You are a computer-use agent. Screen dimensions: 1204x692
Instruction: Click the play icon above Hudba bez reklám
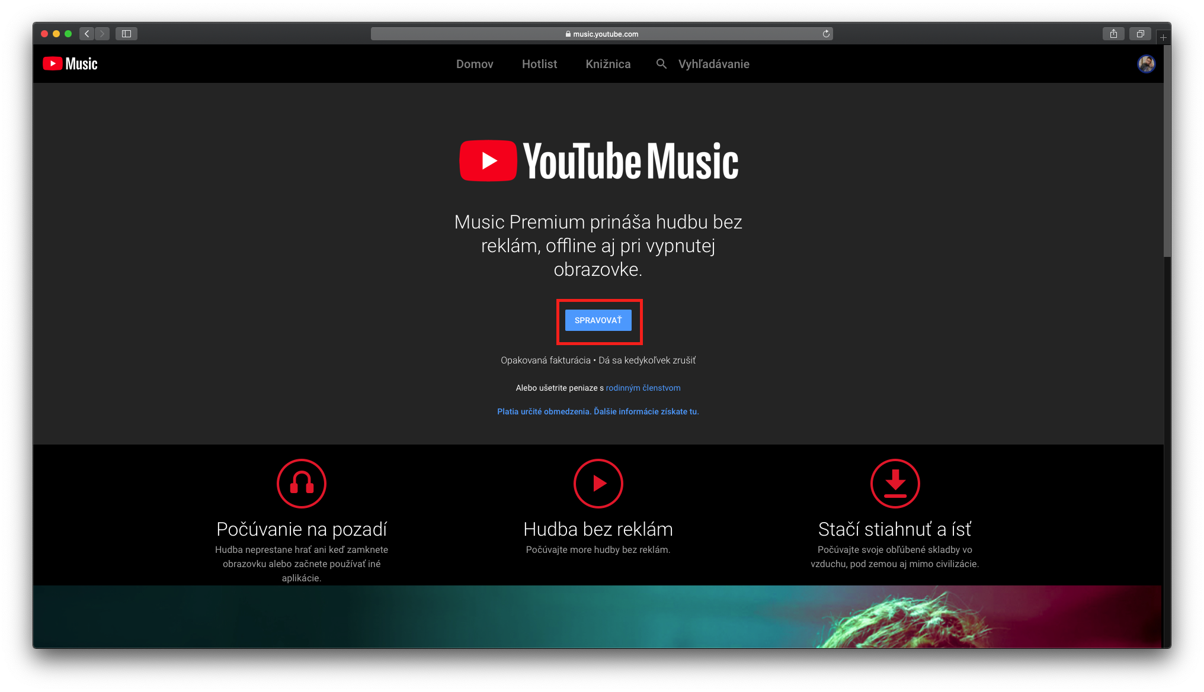598,484
